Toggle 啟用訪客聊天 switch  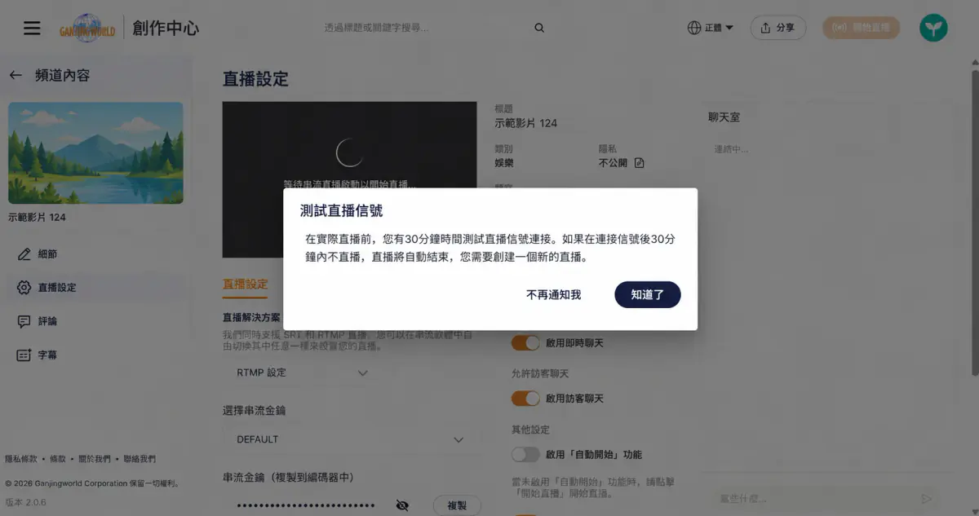(x=525, y=399)
